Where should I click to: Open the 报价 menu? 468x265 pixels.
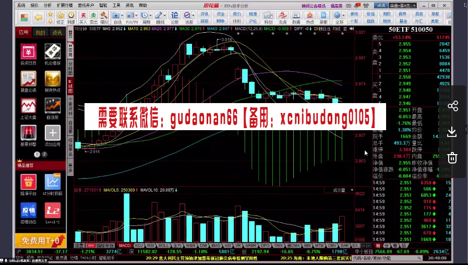click(x=34, y=5)
